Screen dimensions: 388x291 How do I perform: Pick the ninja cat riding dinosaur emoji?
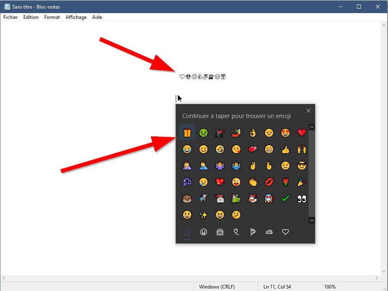[x=236, y=198]
